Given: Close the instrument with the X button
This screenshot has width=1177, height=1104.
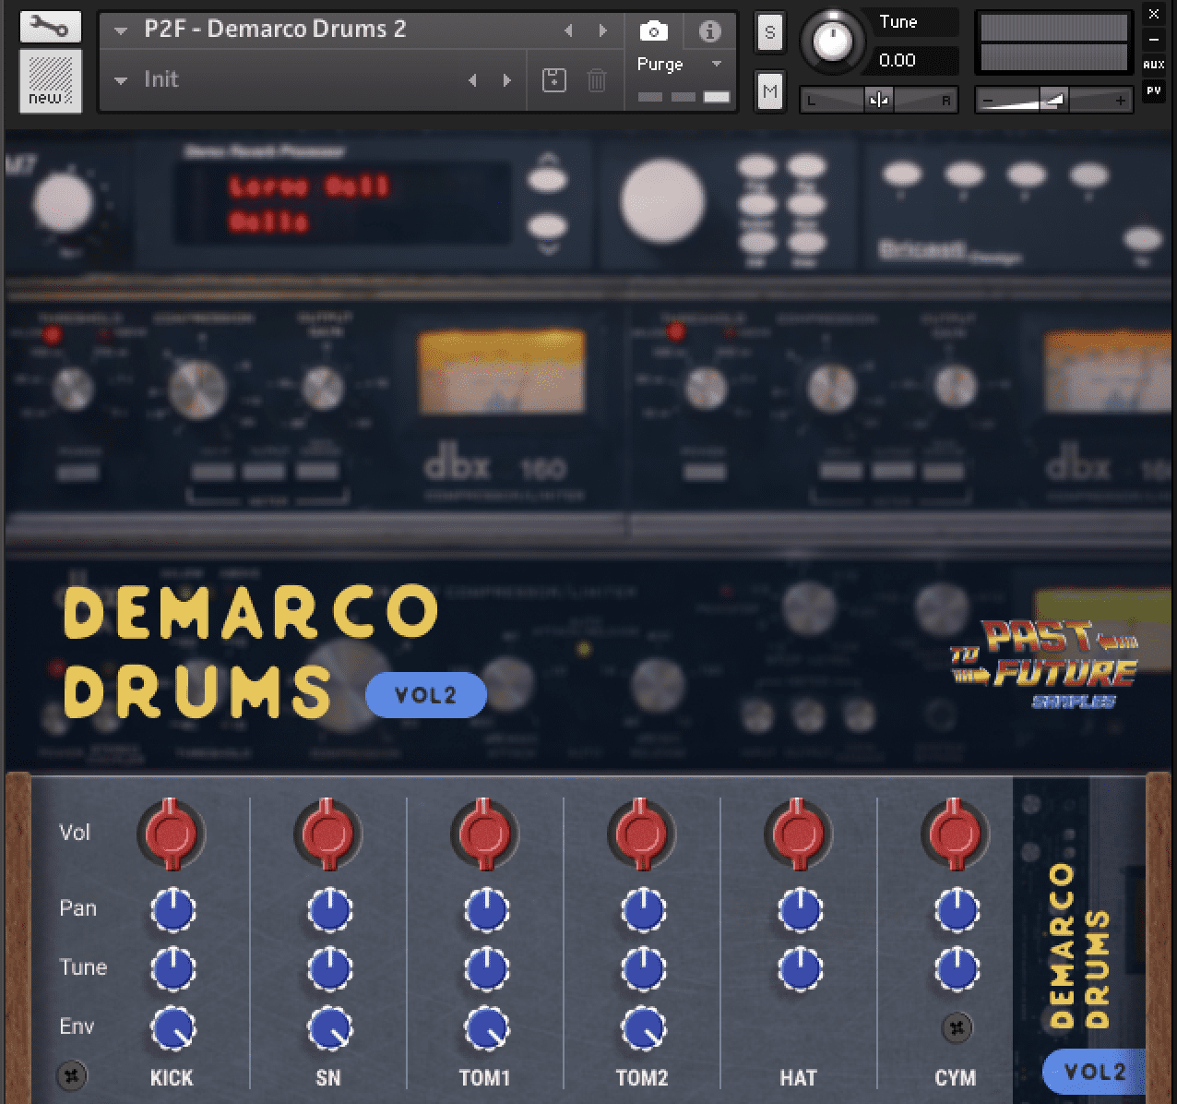Looking at the screenshot, I should click(x=1153, y=14).
